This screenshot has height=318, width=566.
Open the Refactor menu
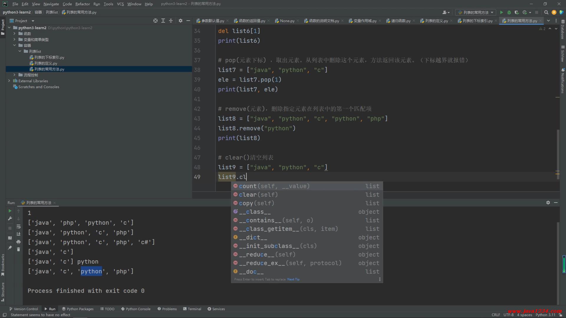[x=82, y=4]
